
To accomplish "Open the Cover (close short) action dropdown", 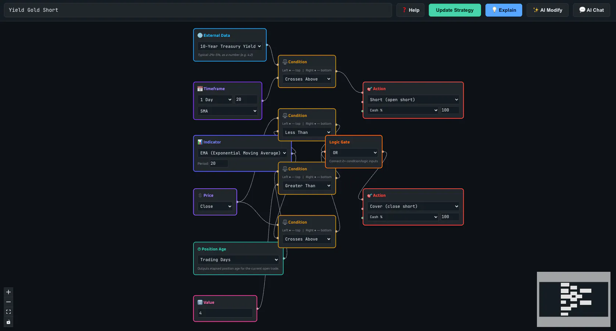I will point(413,206).
